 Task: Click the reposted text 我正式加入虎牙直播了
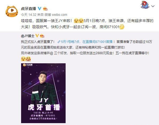click(x=38, y=42)
